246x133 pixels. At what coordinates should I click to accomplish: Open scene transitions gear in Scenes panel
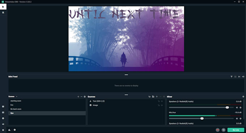[x=85, y=97]
